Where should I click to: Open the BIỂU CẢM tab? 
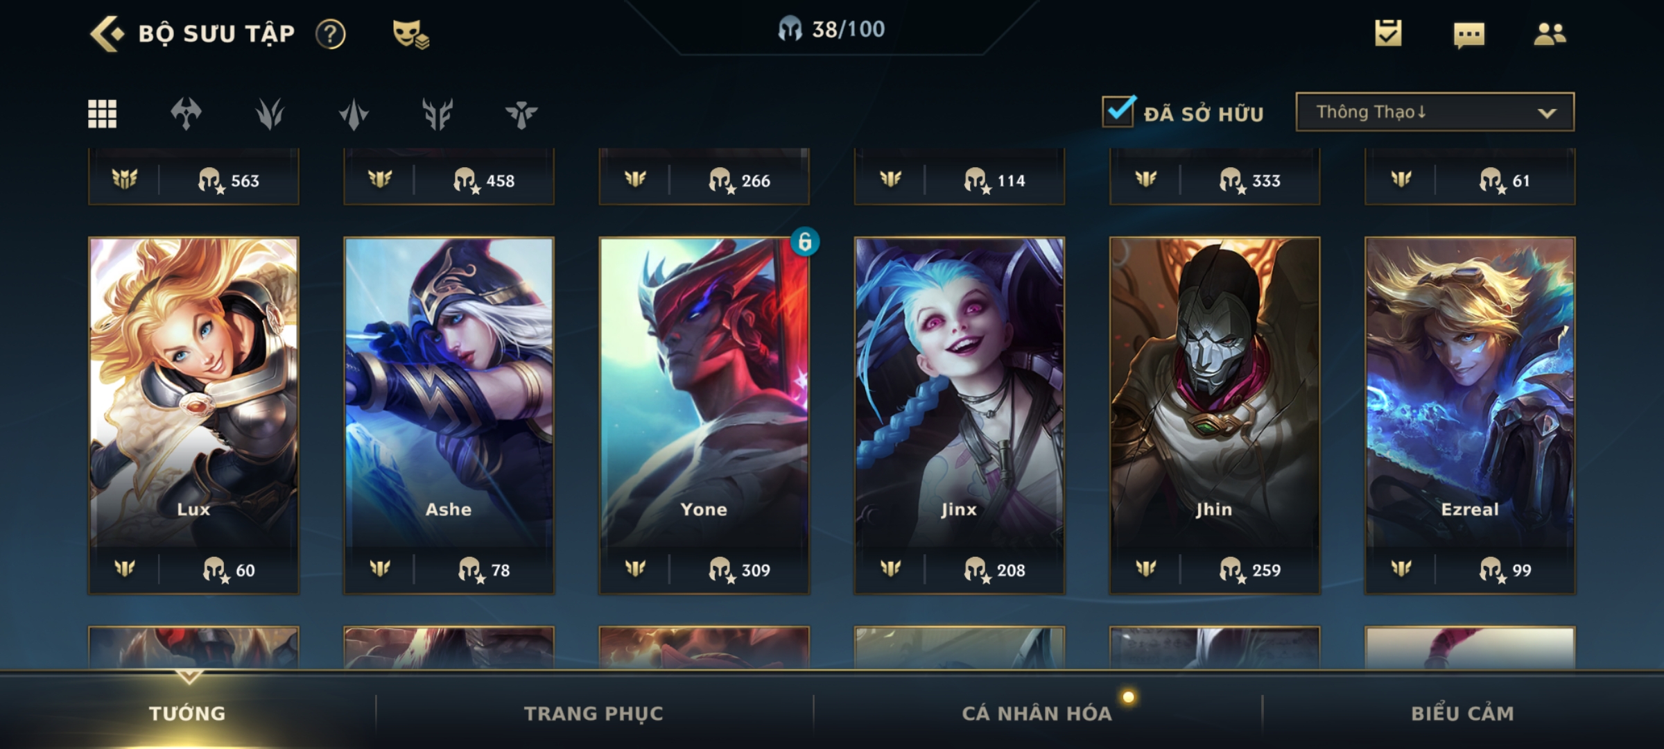(1462, 713)
